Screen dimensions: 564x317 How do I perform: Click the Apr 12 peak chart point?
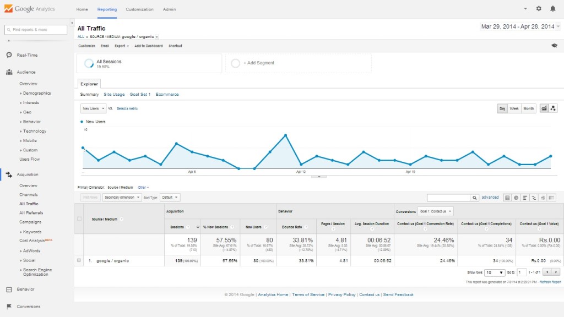(x=286, y=135)
